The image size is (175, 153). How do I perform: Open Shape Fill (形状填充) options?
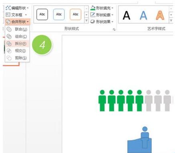click(x=102, y=8)
